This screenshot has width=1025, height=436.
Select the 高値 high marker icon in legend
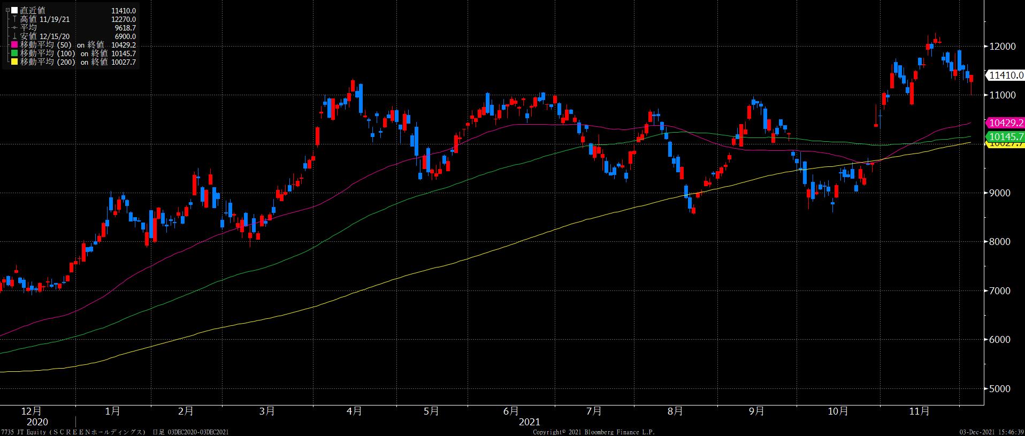click(14, 19)
